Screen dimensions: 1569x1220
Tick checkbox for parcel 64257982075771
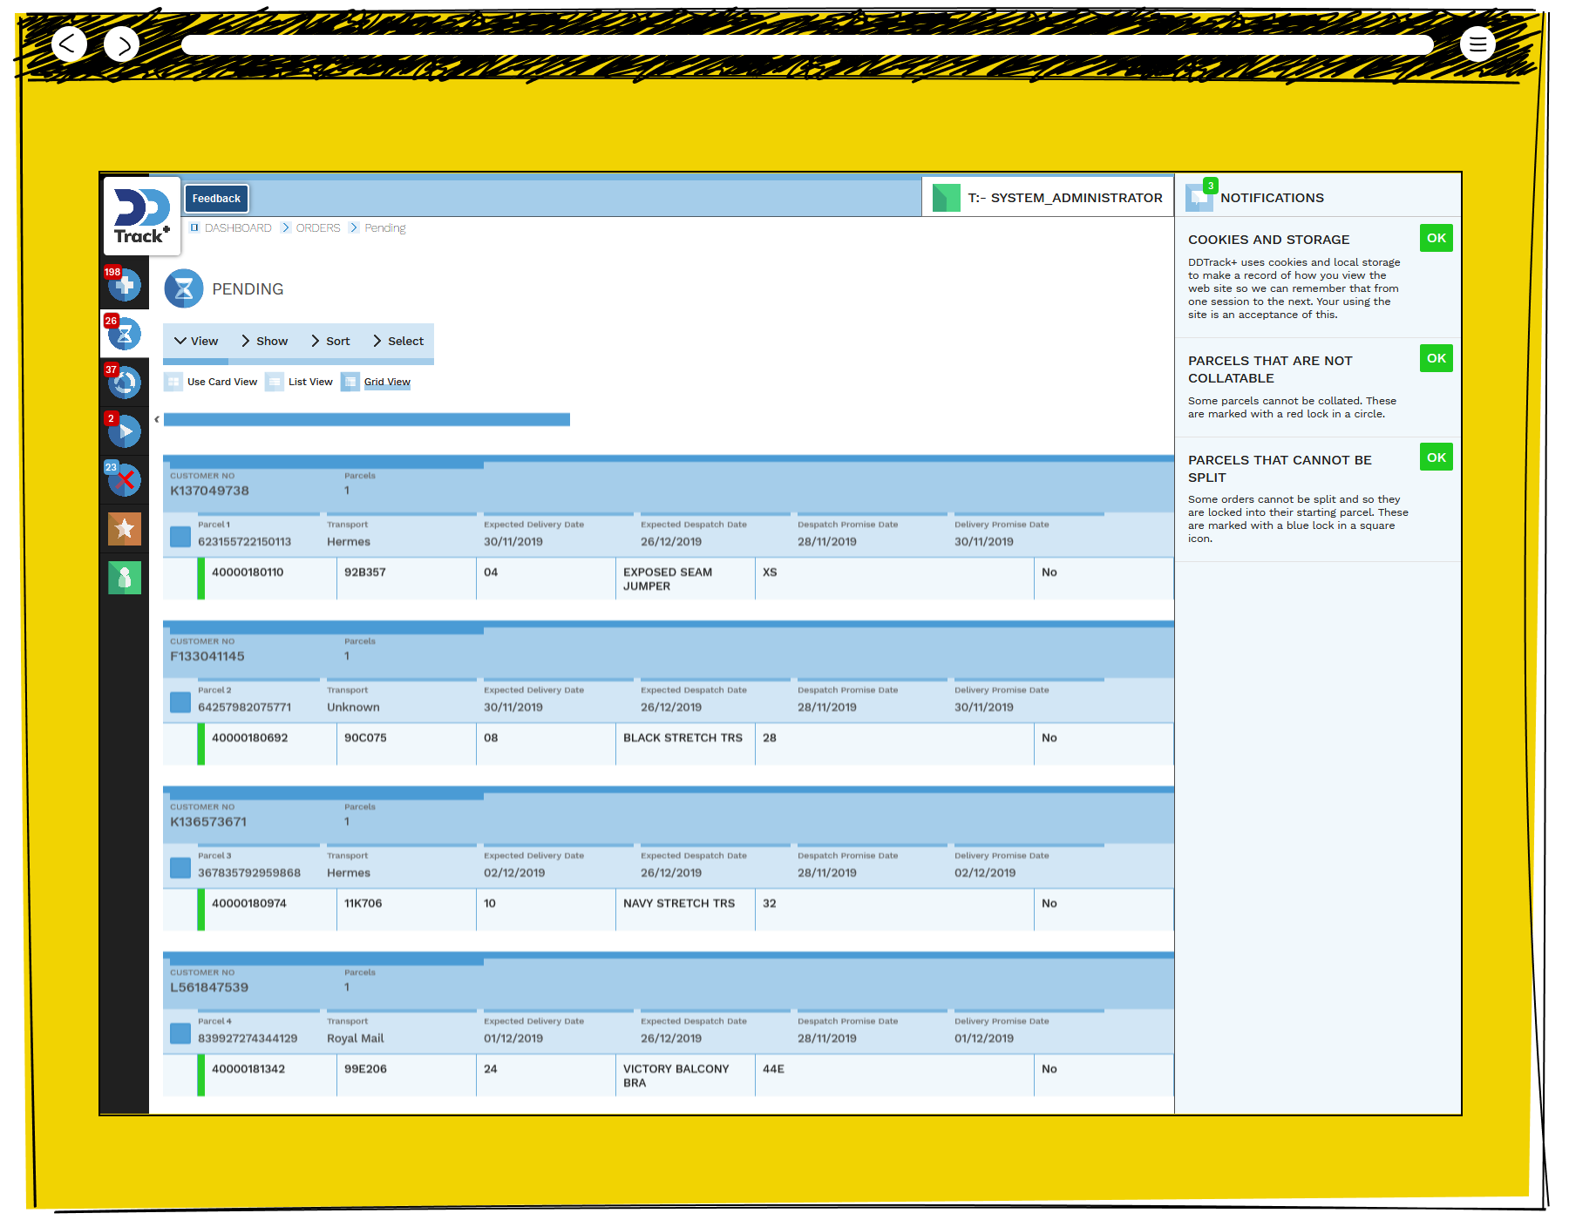(x=180, y=701)
